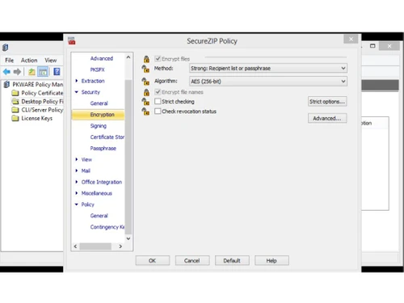Click the scroll right arrow of options tree

click(x=120, y=246)
